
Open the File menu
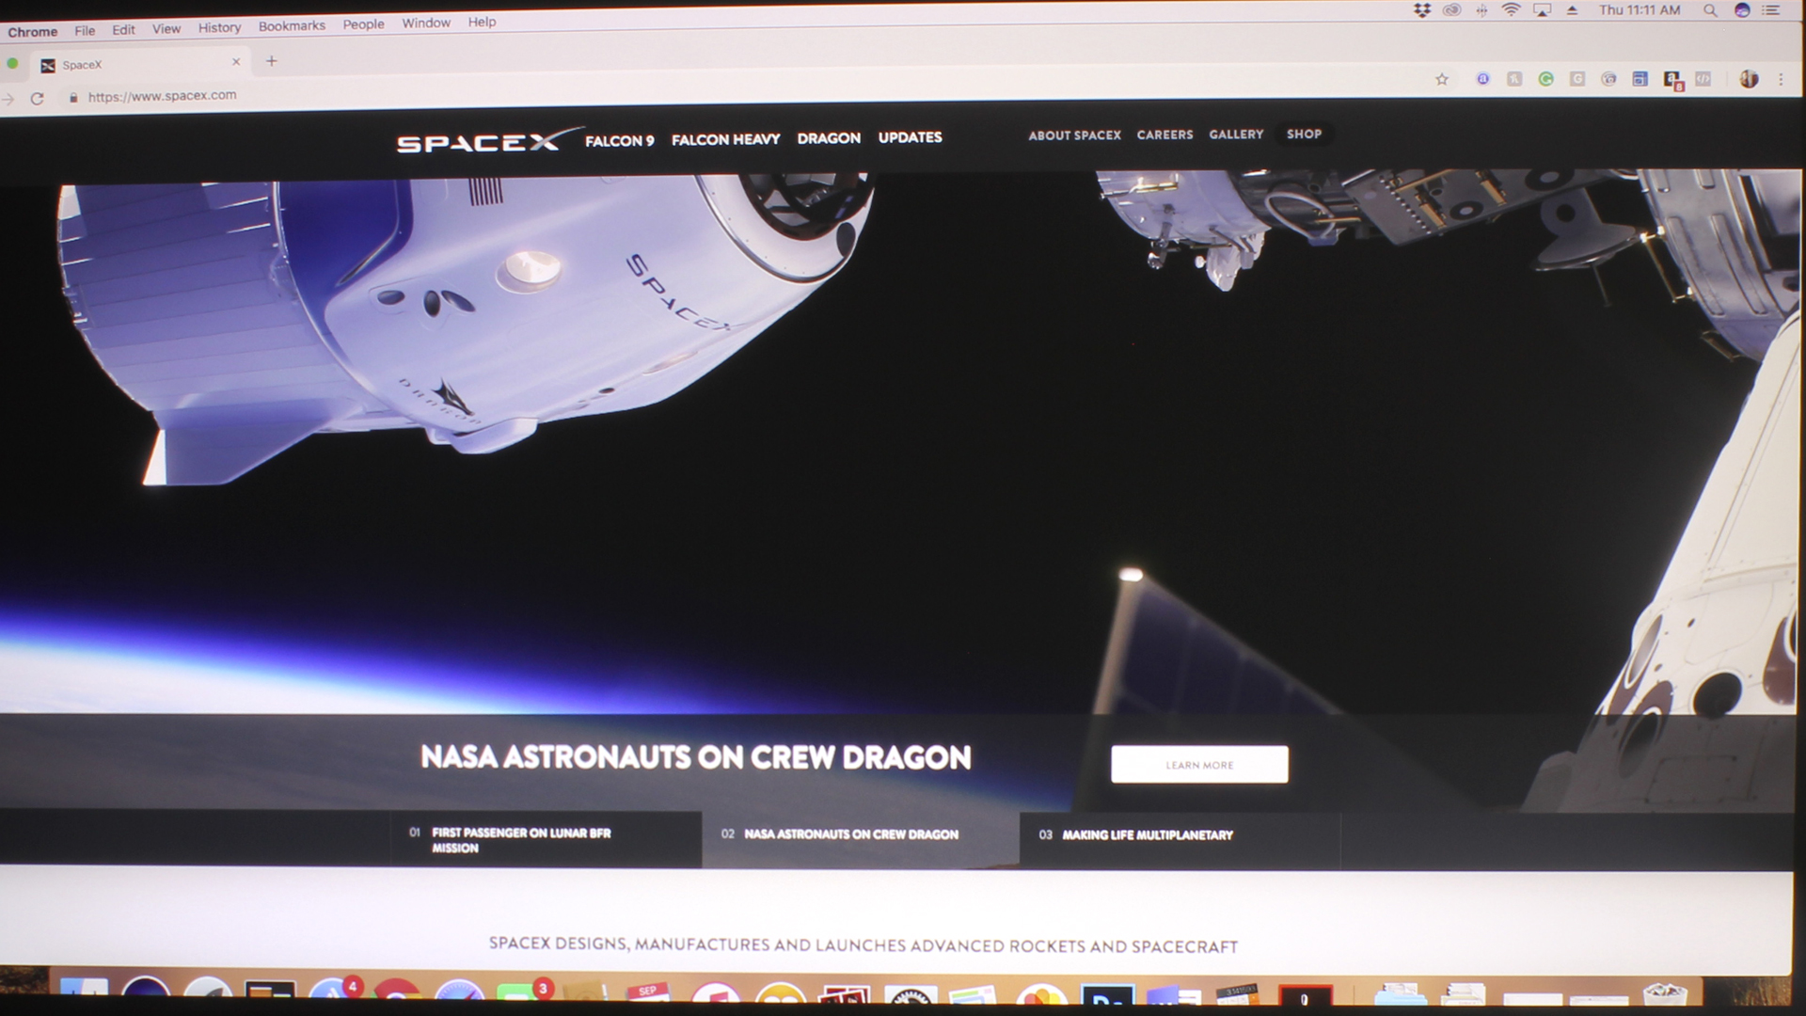(85, 30)
